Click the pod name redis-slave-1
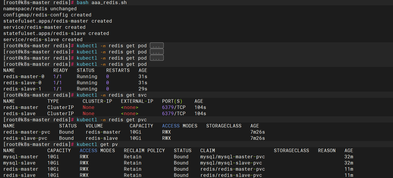 (x=22, y=89)
